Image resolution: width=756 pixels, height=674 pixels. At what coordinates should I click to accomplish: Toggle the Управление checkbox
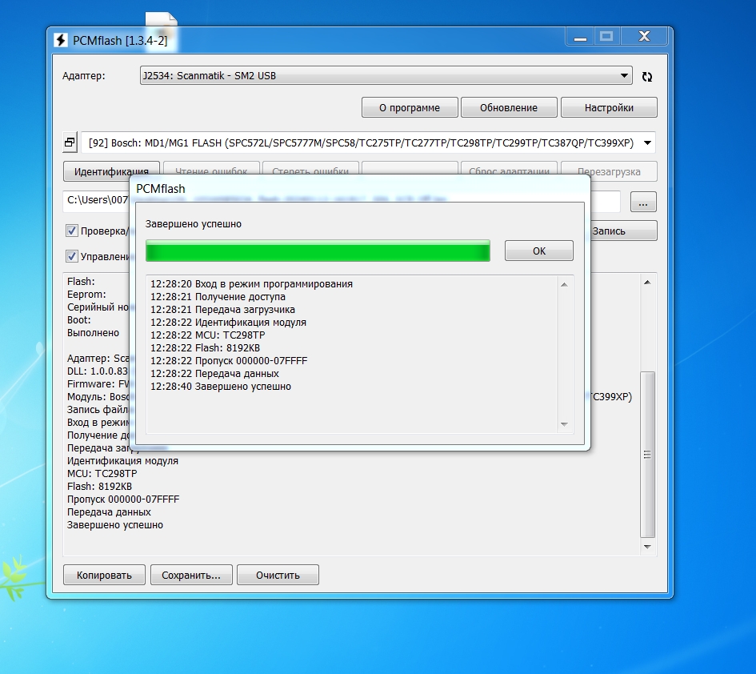[72, 257]
